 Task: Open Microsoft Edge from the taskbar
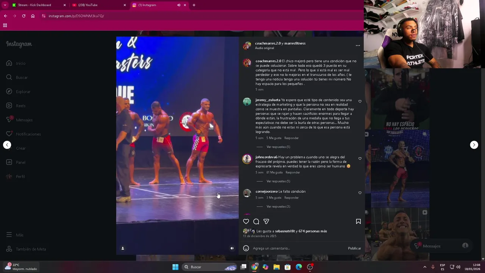[x=299, y=267]
